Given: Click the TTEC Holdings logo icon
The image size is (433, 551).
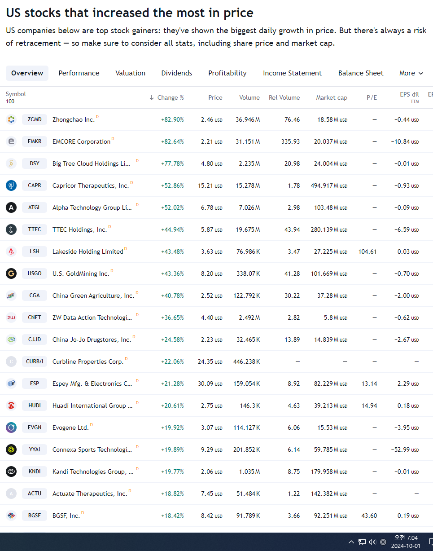Looking at the screenshot, I should pos(11,229).
